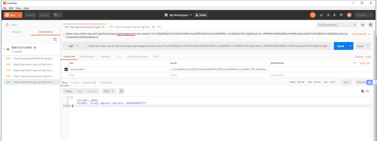The width and height of the screenshot is (377, 141).
Task: Open the View menu
Action: (x=19, y=8)
